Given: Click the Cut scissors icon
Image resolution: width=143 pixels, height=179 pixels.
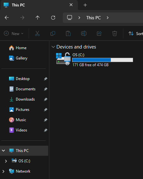Looking at the screenshot, I should 37,33.
